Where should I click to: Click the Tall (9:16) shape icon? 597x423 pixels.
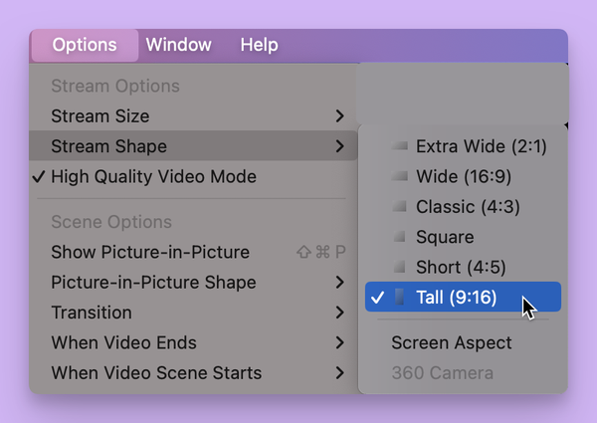[401, 297]
